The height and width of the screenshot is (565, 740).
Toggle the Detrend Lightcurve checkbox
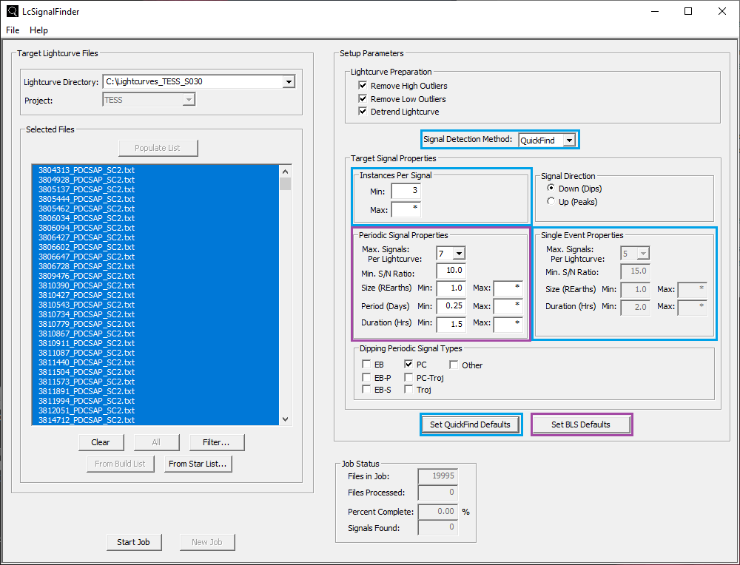tap(363, 112)
